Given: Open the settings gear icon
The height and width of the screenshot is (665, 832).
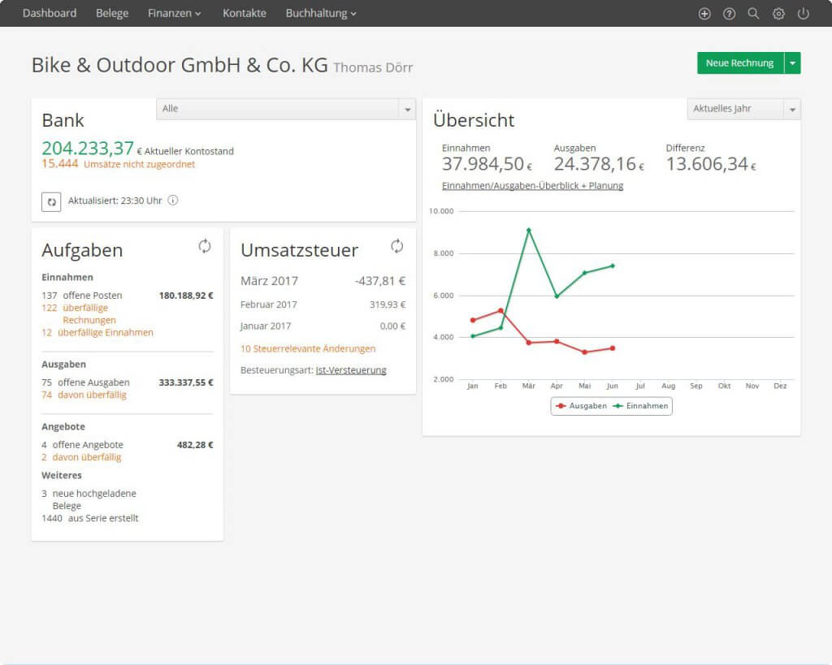Looking at the screenshot, I should 778,14.
